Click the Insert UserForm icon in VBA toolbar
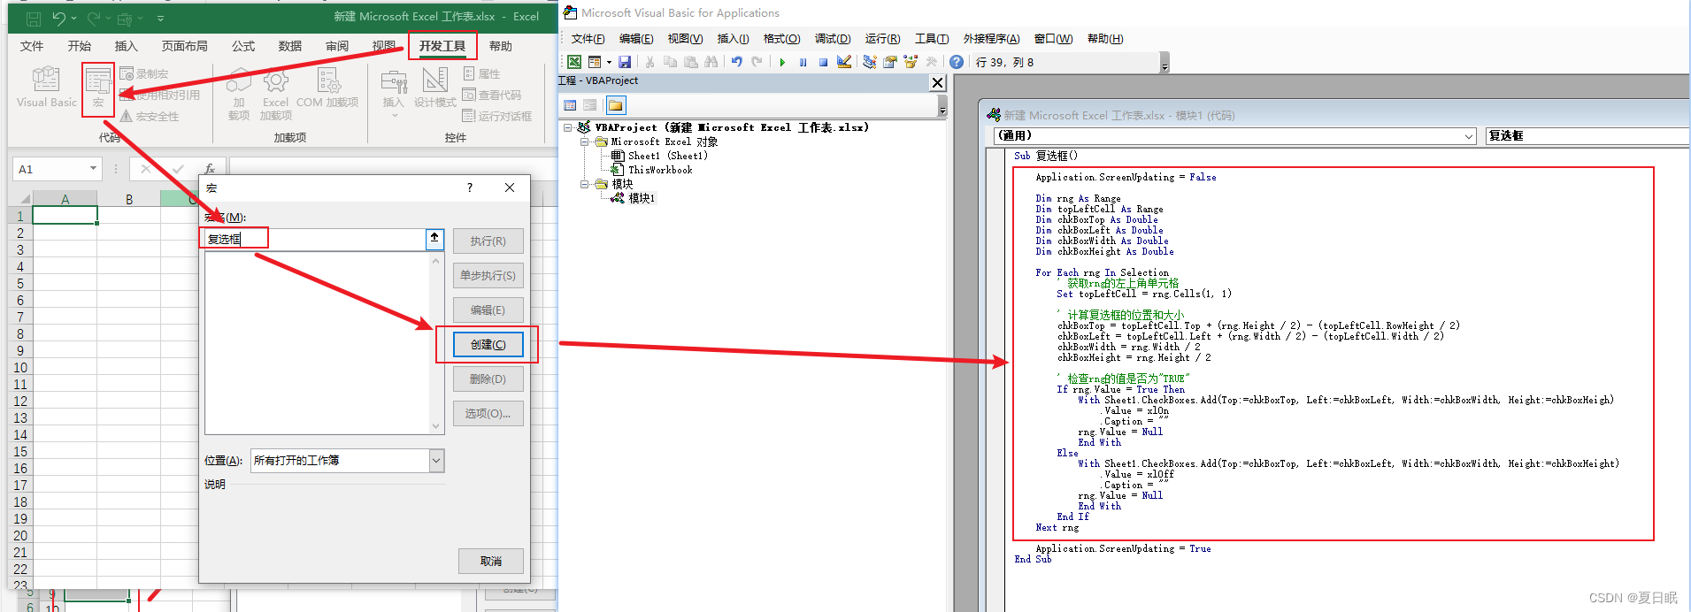Image resolution: width=1691 pixels, height=612 pixels. (595, 62)
